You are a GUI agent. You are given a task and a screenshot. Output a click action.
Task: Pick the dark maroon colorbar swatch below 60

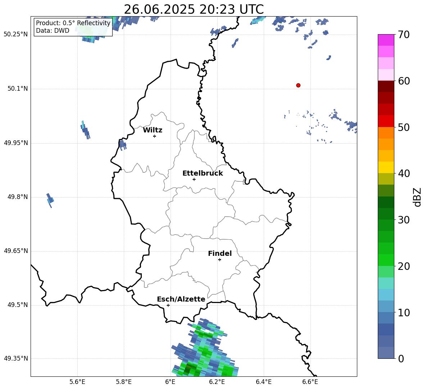pyautogui.click(x=386, y=86)
